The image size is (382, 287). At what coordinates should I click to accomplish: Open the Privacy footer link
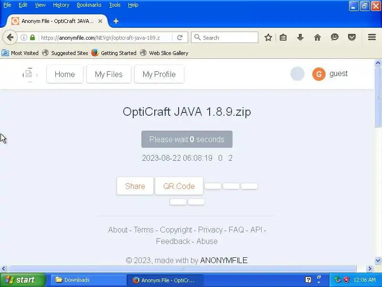210,230
